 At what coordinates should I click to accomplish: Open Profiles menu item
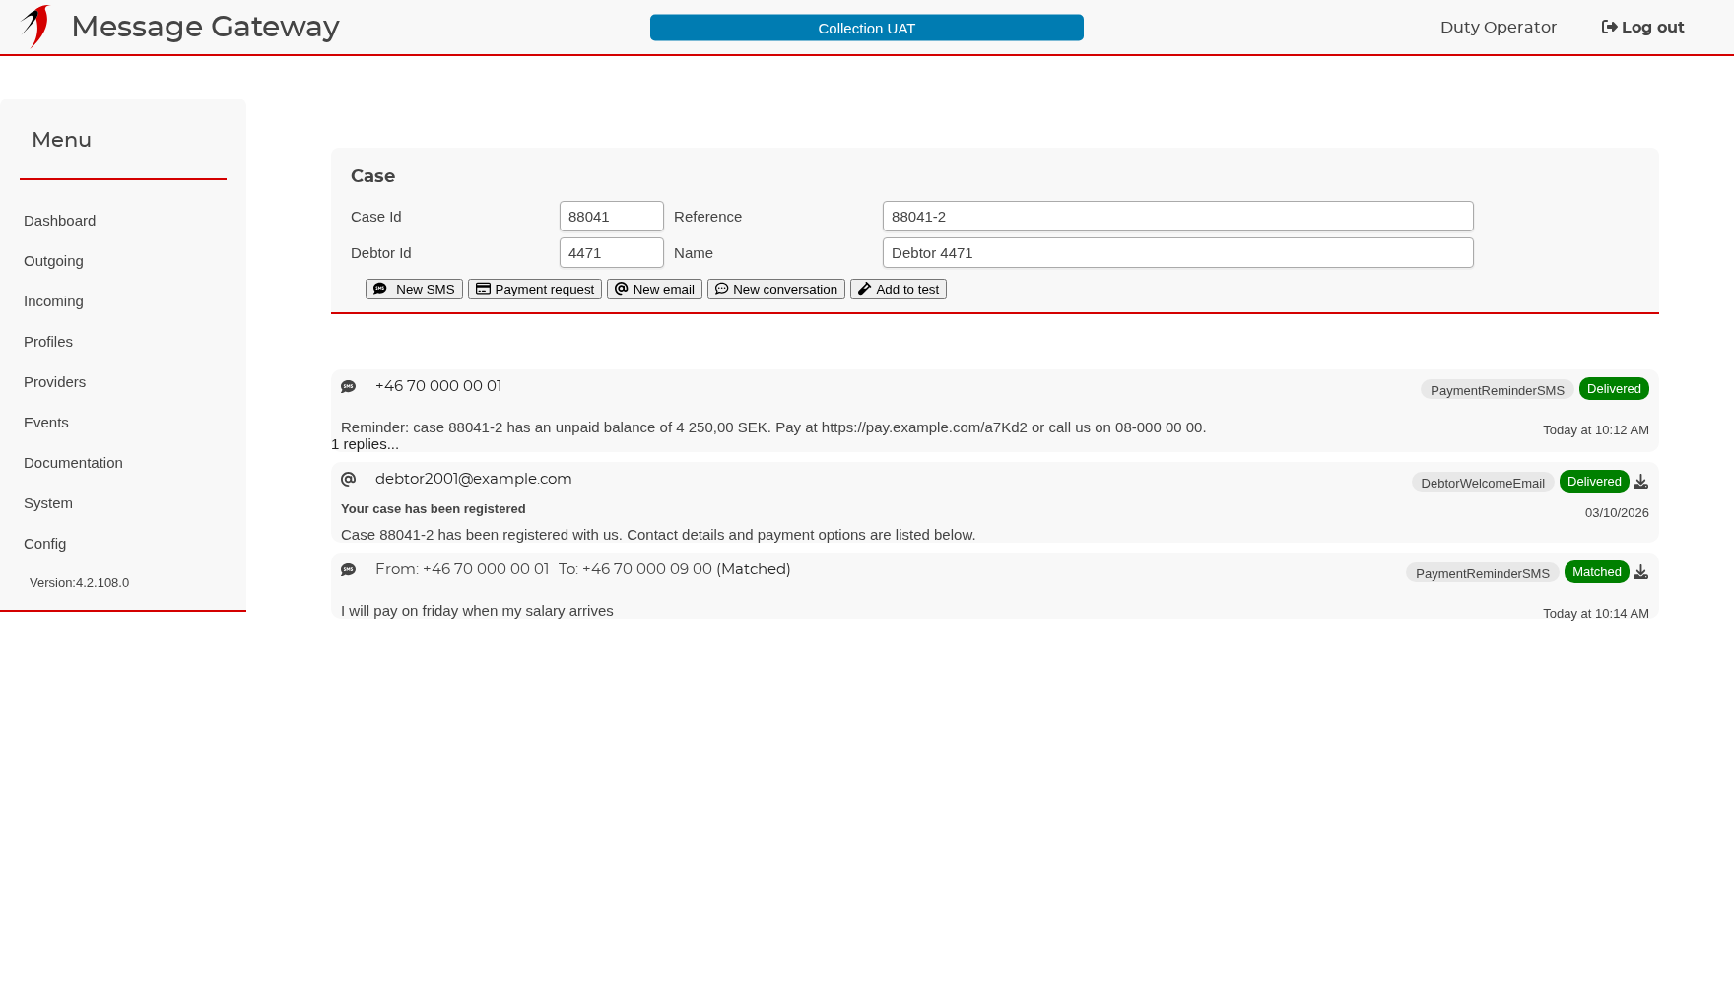48,342
